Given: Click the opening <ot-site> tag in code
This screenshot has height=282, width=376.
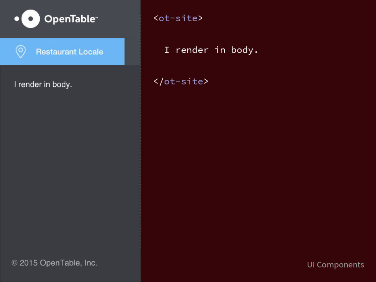Looking at the screenshot, I should click(x=178, y=18).
